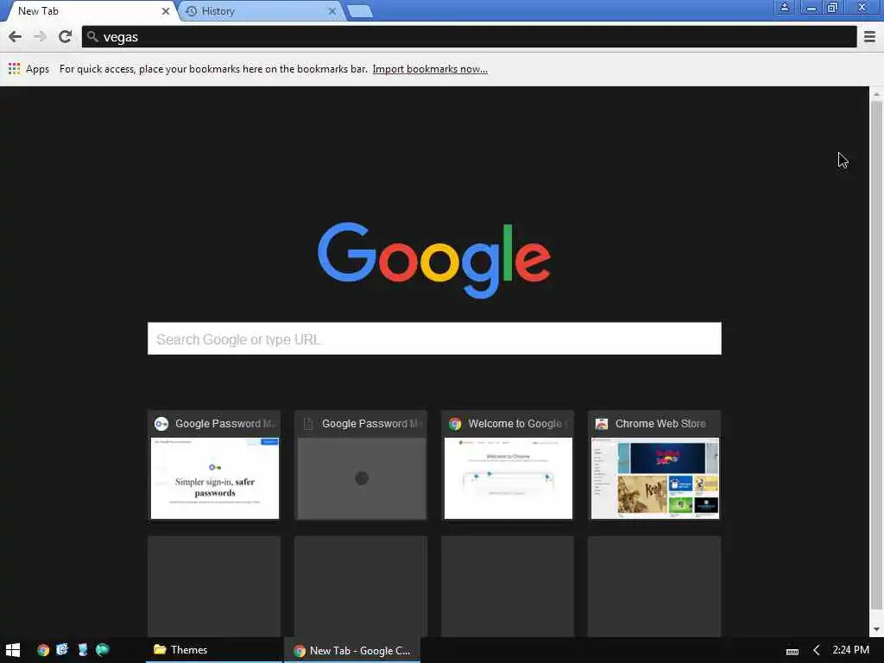This screenshot has width=884, height=663.
Task: Select New Tab - Google Chrome taskbar button
Action: [352, 650]
